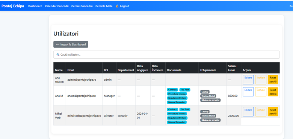This screenshot has width=293, height=139.
Task: Go to Calendar Concedii
Action: coord(57,6)
